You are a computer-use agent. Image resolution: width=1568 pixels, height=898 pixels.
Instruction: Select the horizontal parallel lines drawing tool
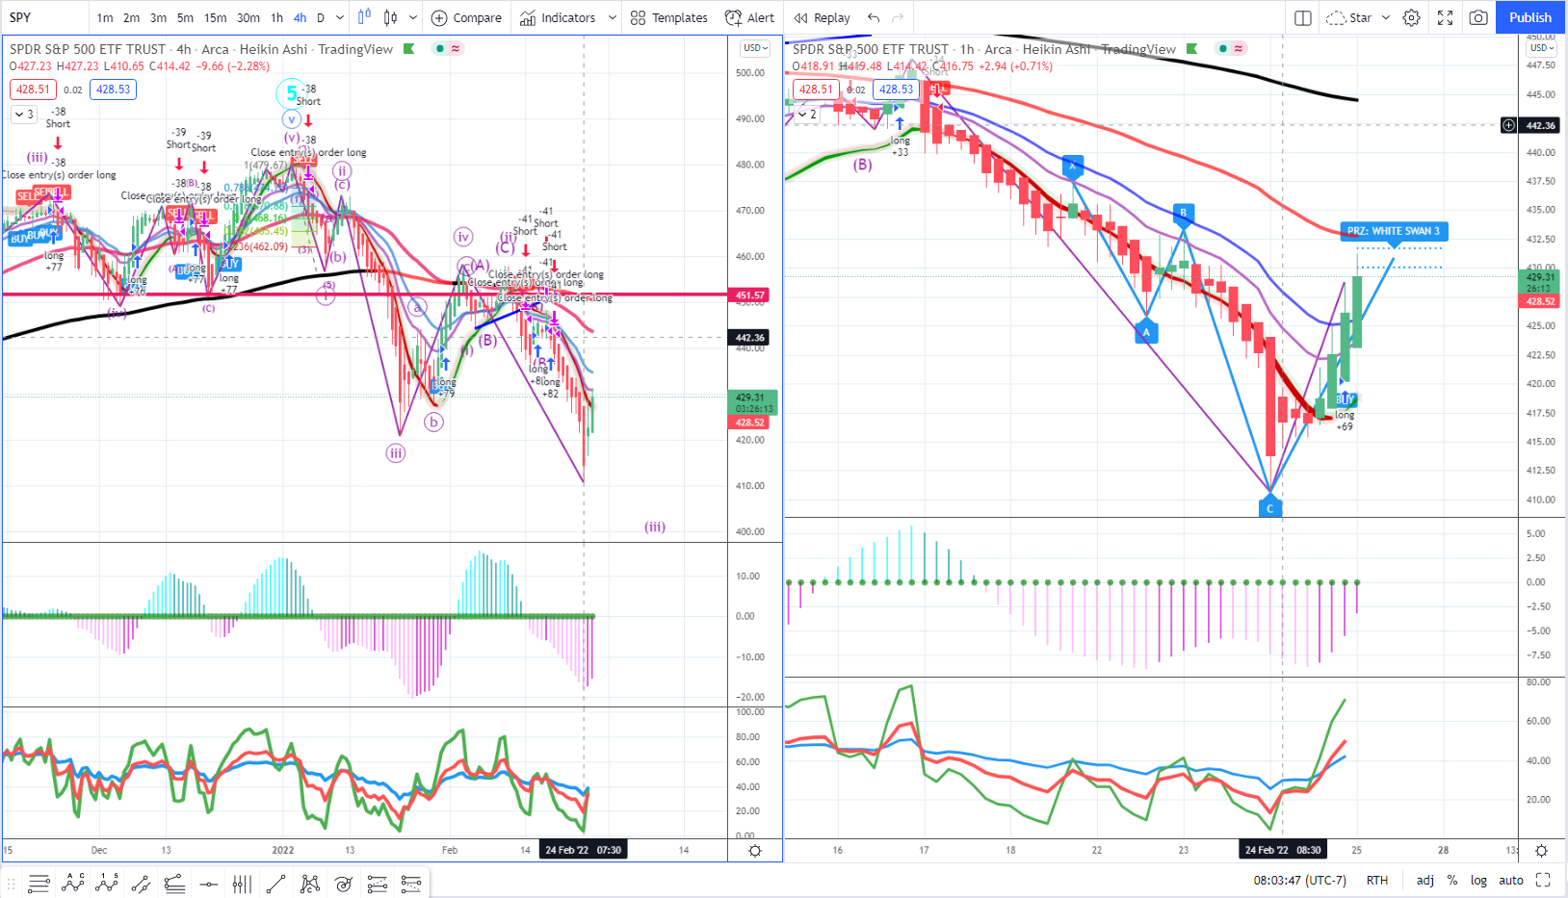pyautogui.click(x=39, y=884)
